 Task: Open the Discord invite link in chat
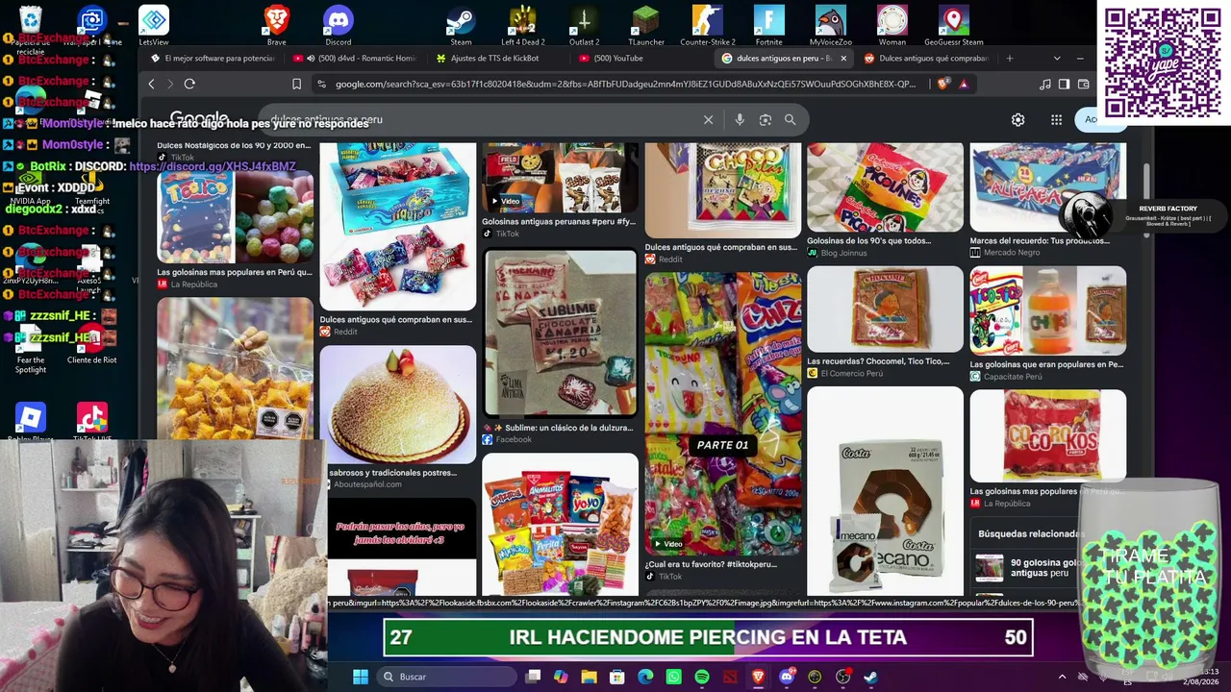click(x=213, y=166)
